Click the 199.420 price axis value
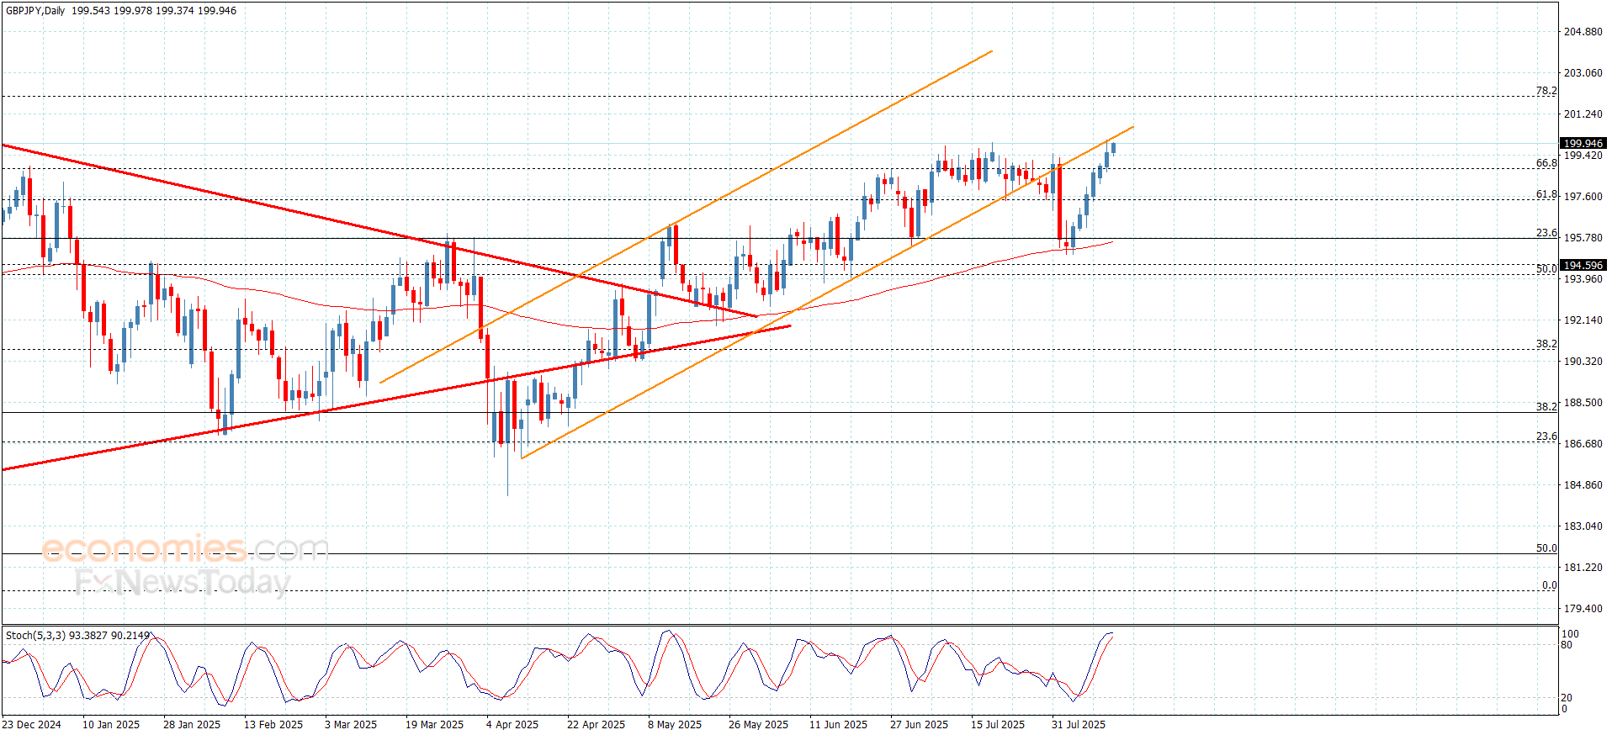The height and width of the screenshot is (735, 1612). point(1583,156)
